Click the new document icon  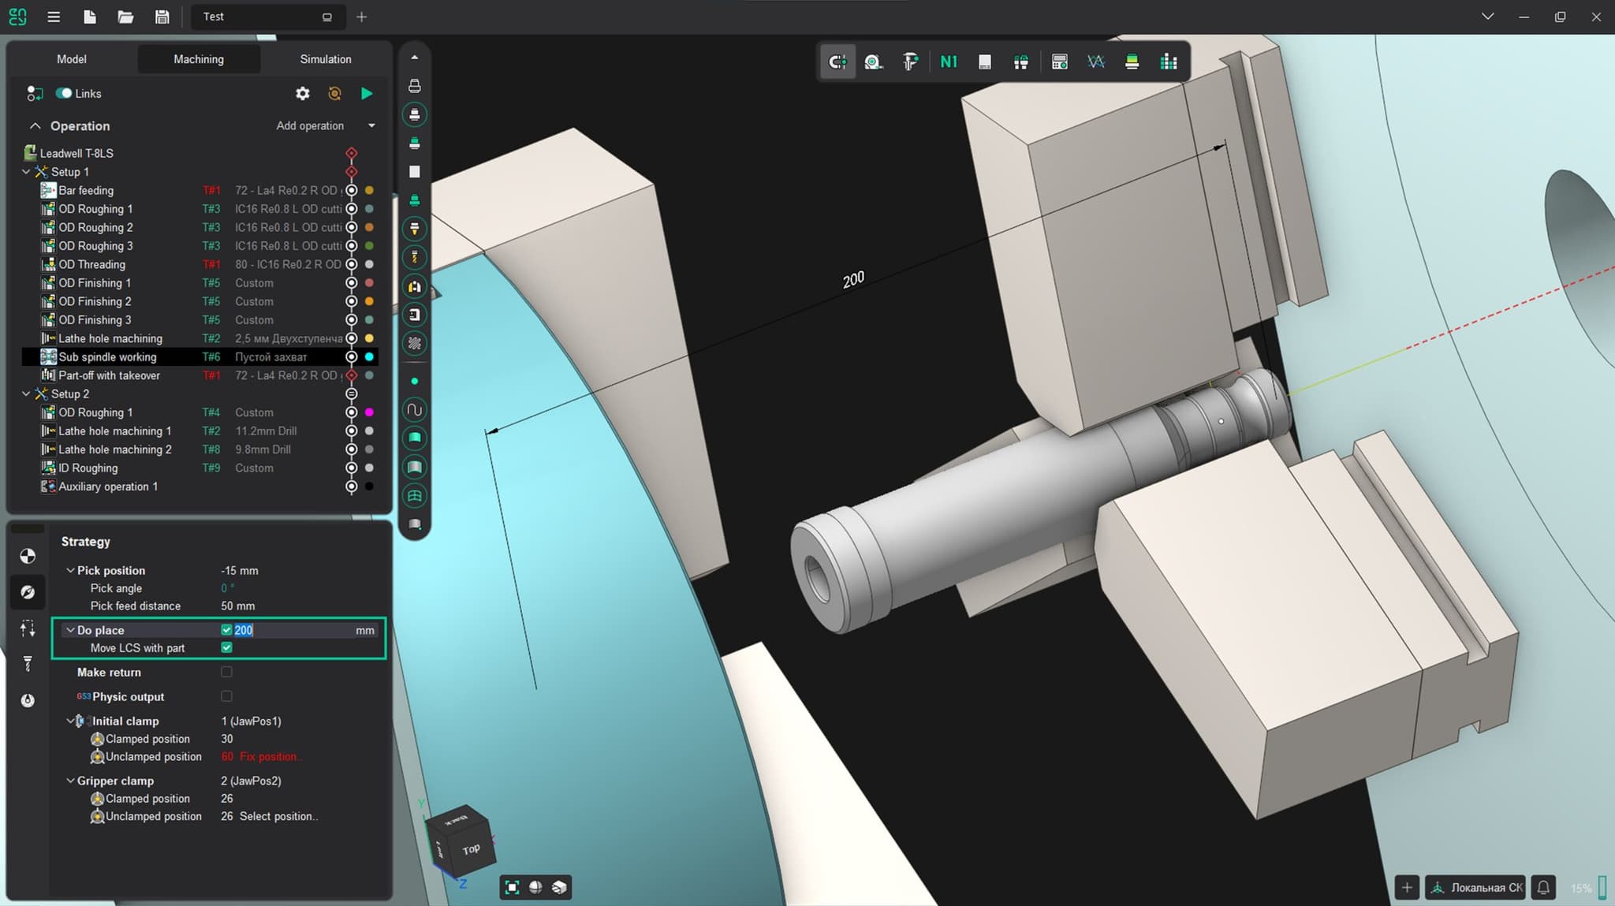point(90,17)
